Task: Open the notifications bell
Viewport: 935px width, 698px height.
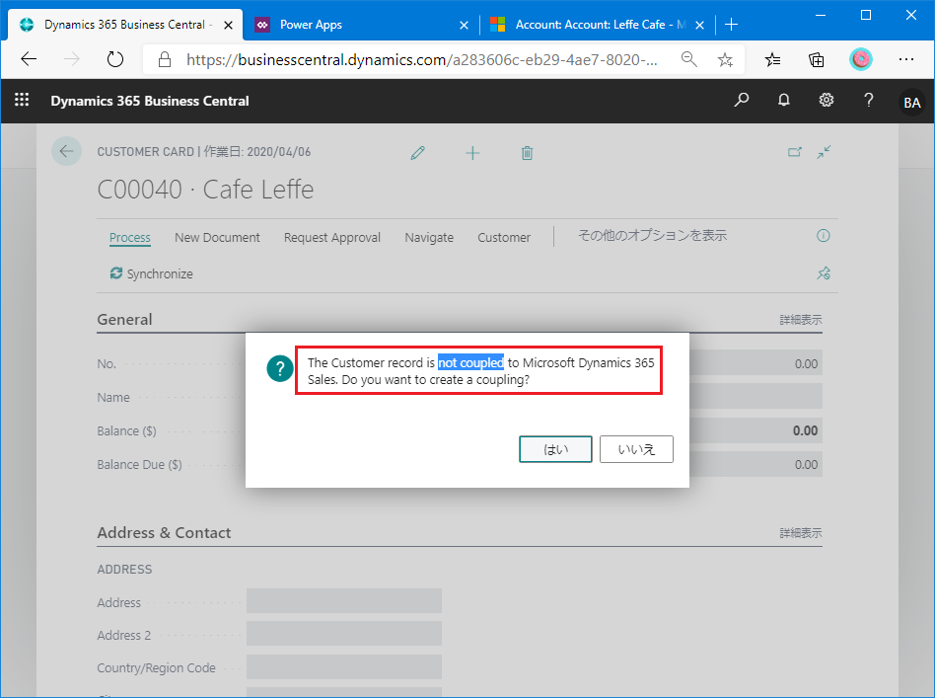Action: click(x=783, y=100)
